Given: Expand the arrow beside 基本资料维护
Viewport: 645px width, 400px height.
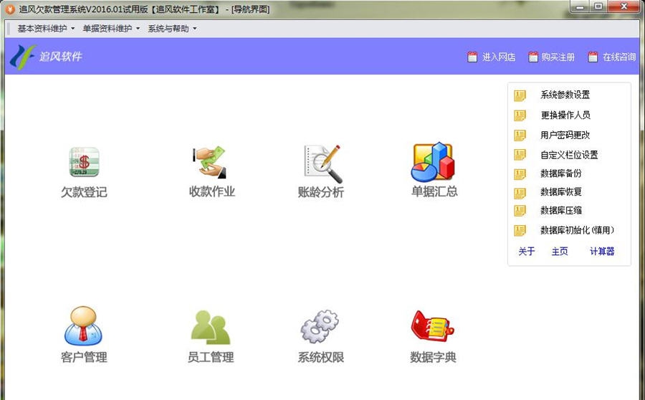Looking at the screenshot, I should pyautogui.click(x=73, y=29).
